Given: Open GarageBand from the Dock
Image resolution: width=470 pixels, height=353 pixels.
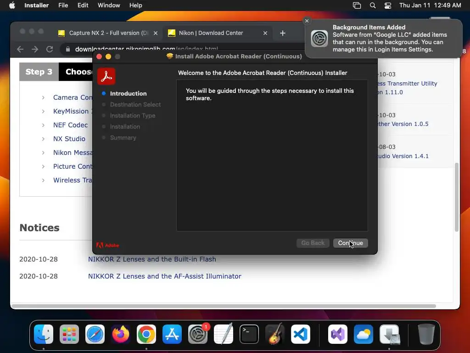Looking at the screenshot, I should [275, 334].
